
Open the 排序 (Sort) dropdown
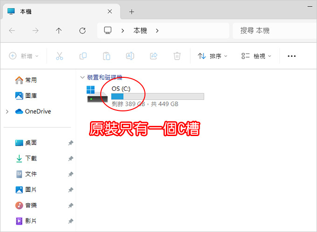213,56
